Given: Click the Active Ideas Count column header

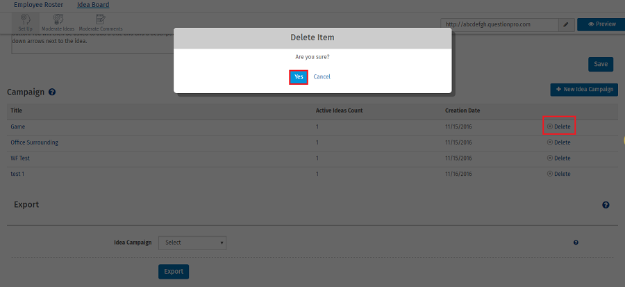Looking at the screenshot, I should [x=339, y=110].
